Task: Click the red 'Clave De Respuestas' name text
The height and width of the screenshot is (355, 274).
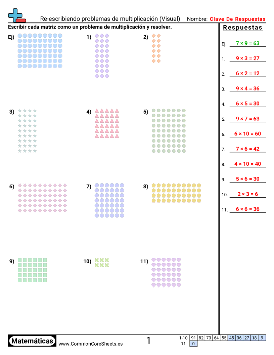Action: pos(237,19)
